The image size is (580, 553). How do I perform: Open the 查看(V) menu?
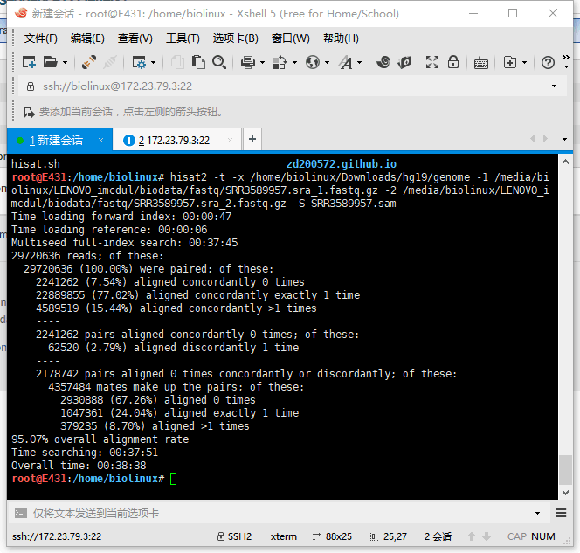coord(135,38)
